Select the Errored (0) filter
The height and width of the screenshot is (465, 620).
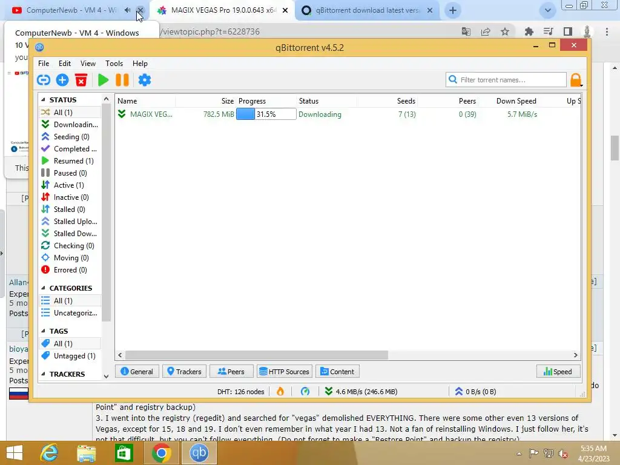point(70,270)
